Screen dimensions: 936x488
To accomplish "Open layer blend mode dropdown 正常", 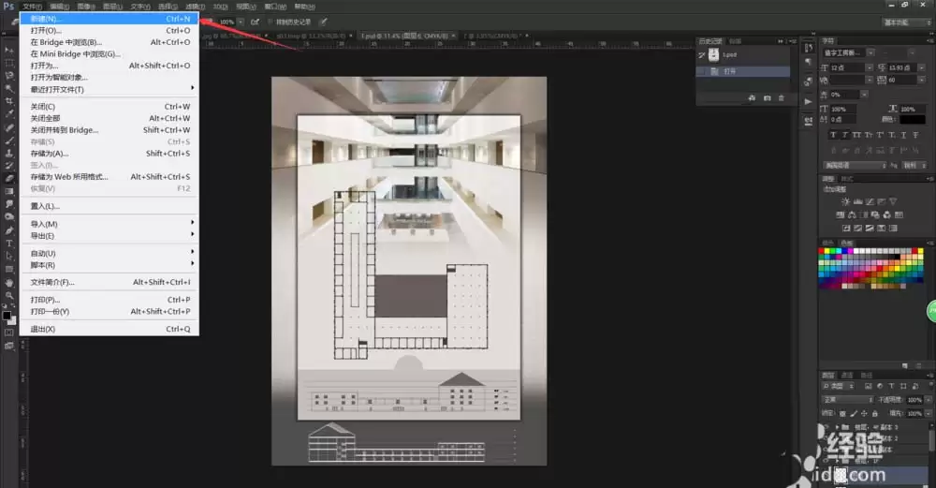I will (848, 400).
